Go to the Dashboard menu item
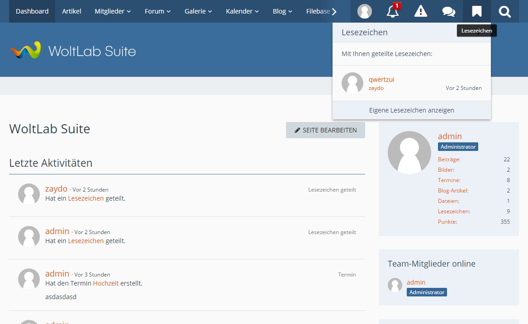The width and height of the screenshot is (528, 324). click(32, 11)
